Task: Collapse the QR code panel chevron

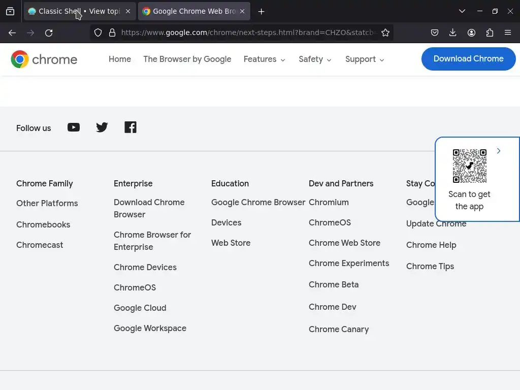Action: click(x=499, y=151)
